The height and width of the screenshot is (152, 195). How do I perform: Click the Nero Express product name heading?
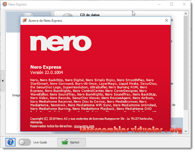(x=46, y=67)
